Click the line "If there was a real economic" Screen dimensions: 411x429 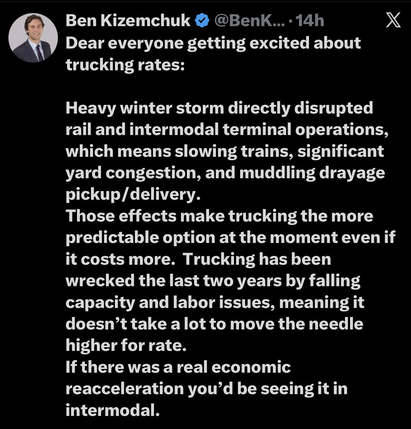(178, 367)
